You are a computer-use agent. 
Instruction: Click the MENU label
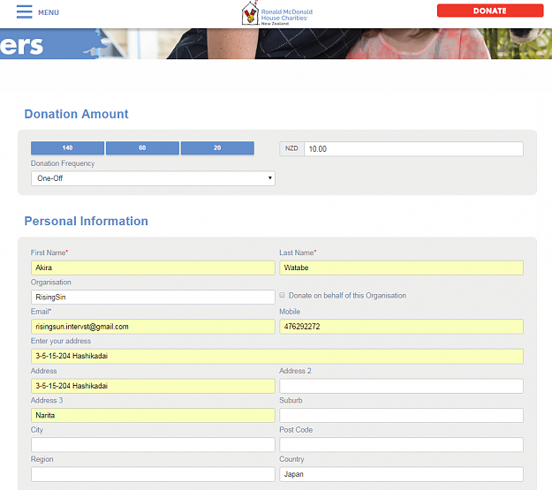(x=49, y=12)
